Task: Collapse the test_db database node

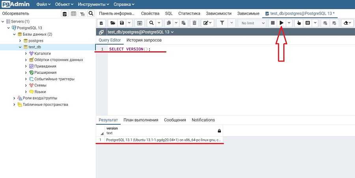Action: coord(20,47)
